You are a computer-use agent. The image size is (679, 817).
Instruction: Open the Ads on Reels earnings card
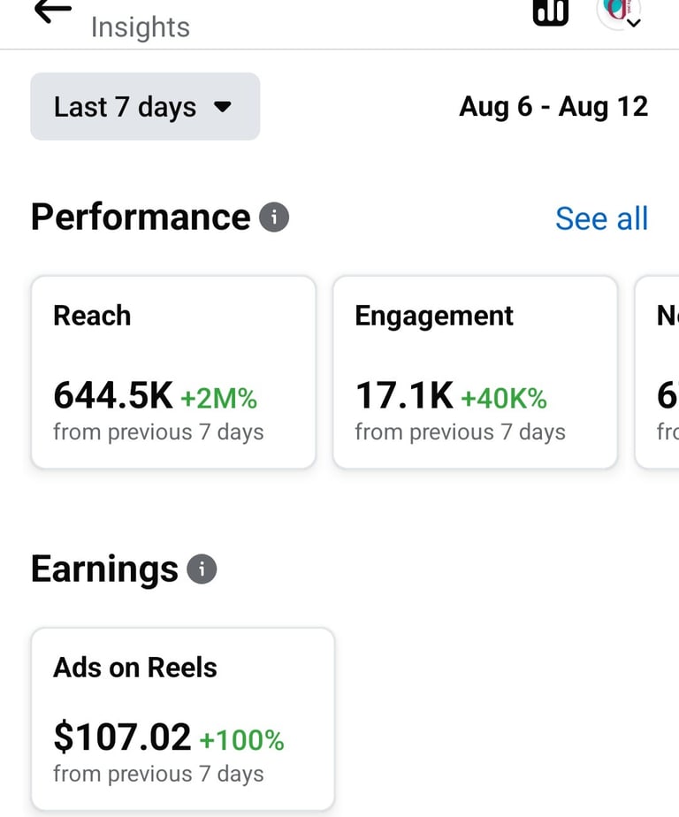183,719
